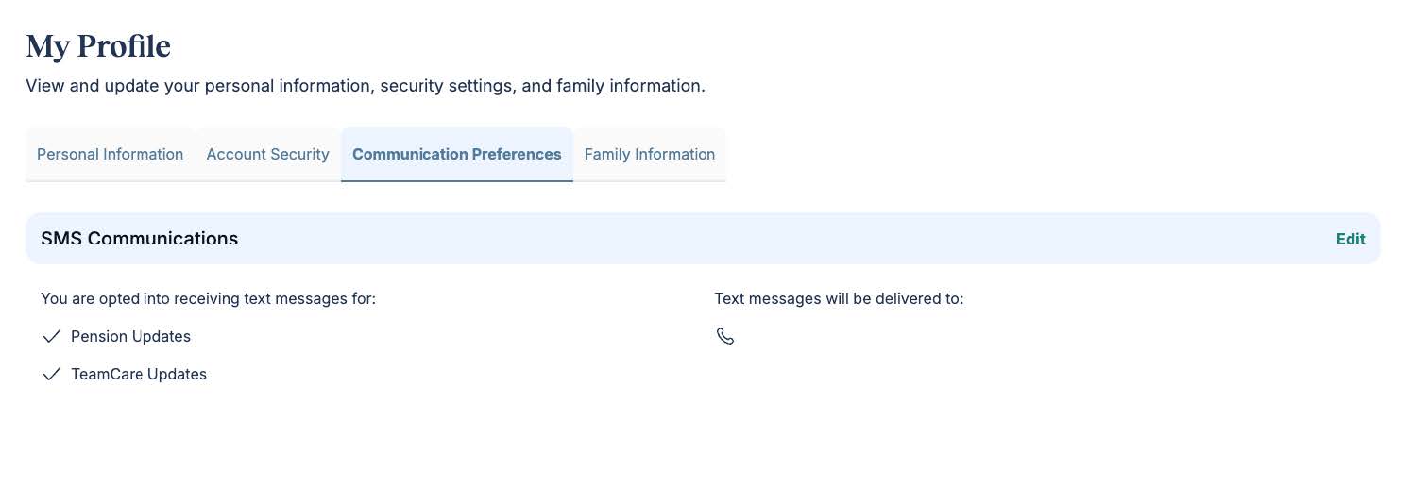
Task: Click the blank phone number area beside phone icon
Action: (803, 336)
